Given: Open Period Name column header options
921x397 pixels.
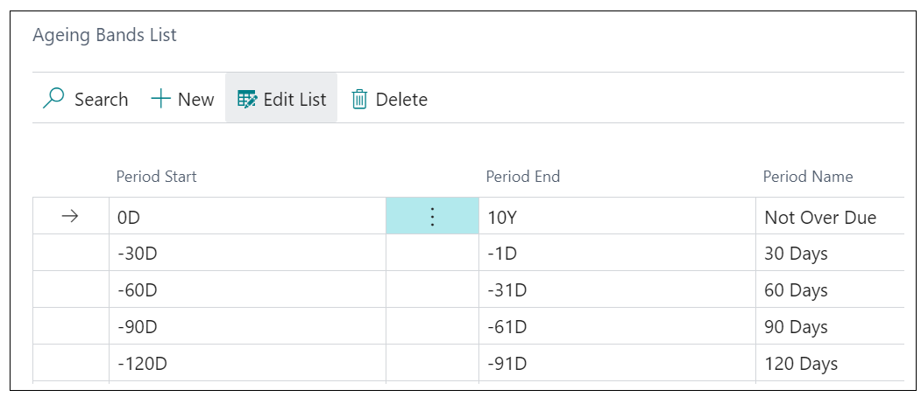Looking at the screenshot, I should [808, 177].
